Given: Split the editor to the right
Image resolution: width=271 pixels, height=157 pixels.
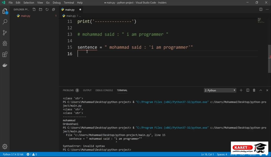Looking at the screenshot, I should [x=261, y=9].
